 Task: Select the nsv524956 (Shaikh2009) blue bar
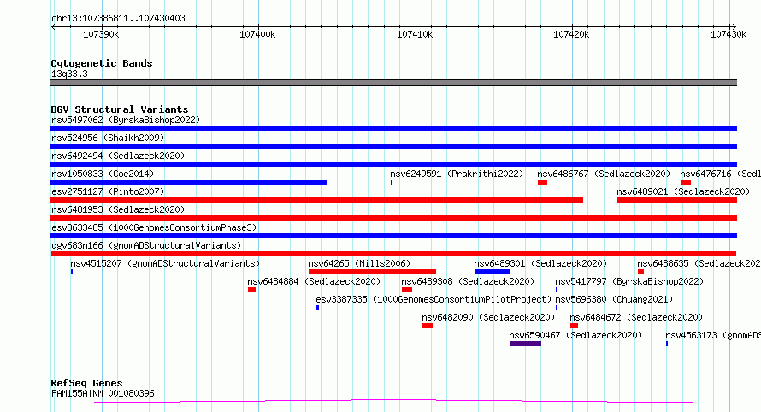tap(393, 146)
